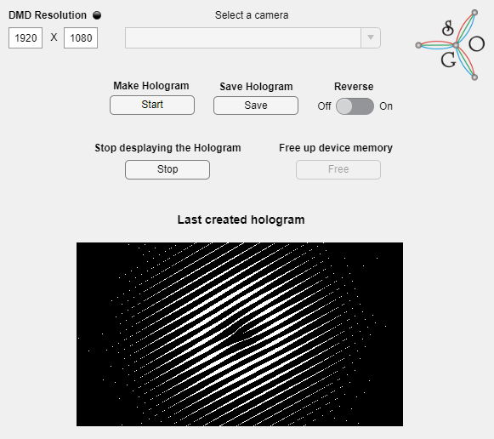
Task: Click the Last created hologram heading
Action: pyautogui.click(x=241, y=219)
